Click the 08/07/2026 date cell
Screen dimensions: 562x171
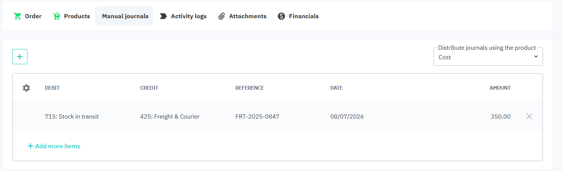(347, 117)
